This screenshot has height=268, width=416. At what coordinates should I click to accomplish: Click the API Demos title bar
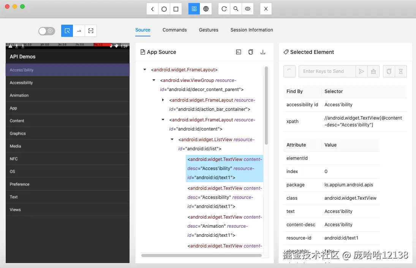coord(68,57)
